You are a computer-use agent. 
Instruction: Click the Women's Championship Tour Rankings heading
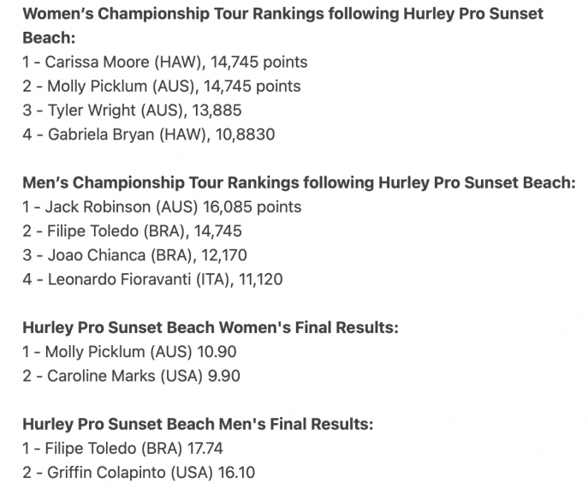pos(282,26)
